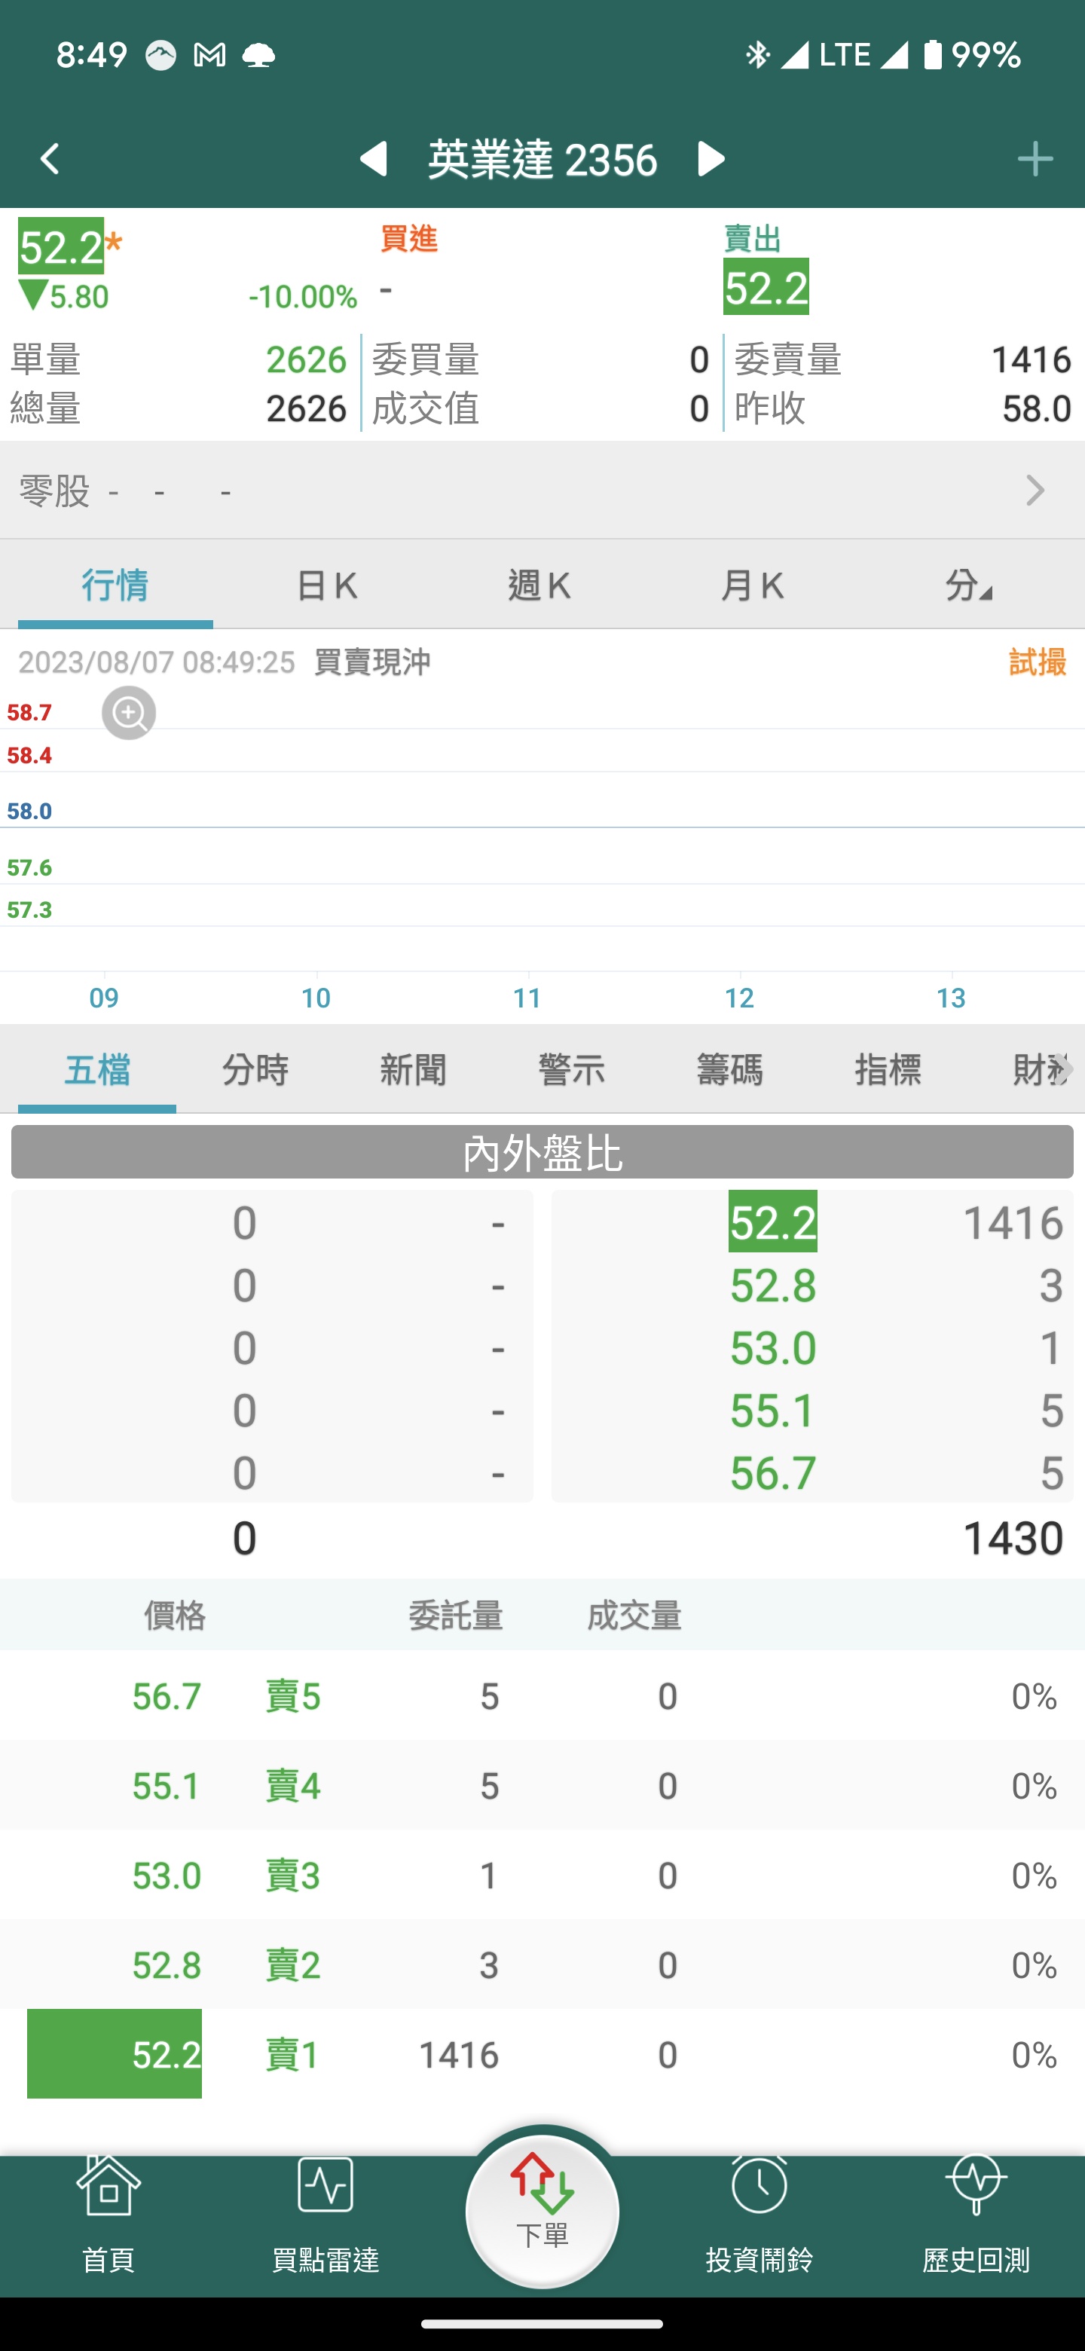Tap the 委託量 column header

(455, 1616)
